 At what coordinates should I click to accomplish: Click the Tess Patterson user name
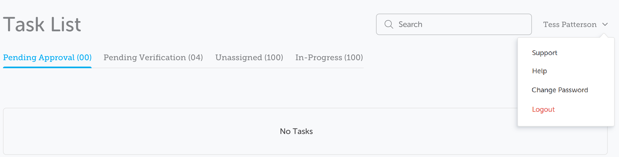pos(570,25)
